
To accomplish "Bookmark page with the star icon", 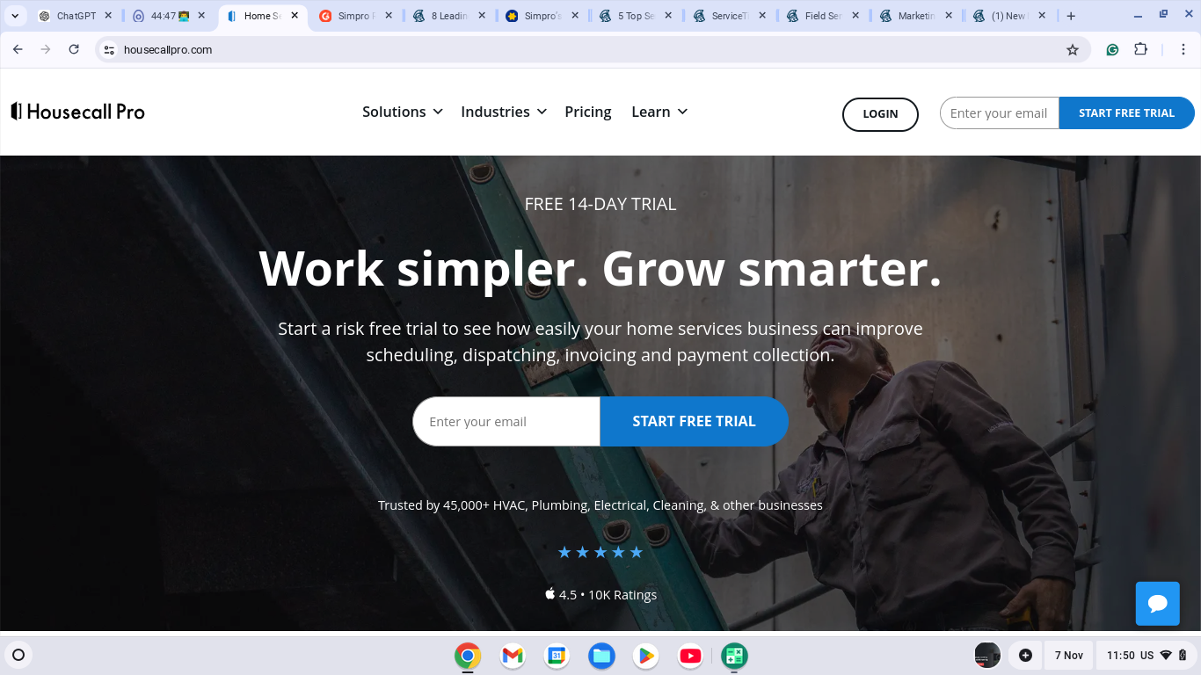I will pos(1072,50).
